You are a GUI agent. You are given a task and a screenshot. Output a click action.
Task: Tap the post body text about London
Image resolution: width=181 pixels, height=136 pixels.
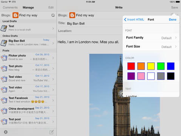(x=88, y=42)
